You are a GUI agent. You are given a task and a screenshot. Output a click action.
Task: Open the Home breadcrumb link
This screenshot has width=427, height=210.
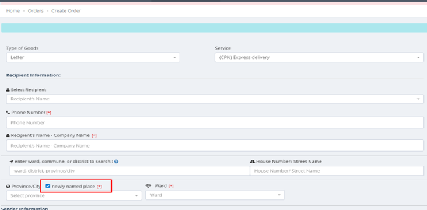pos(13,11)
